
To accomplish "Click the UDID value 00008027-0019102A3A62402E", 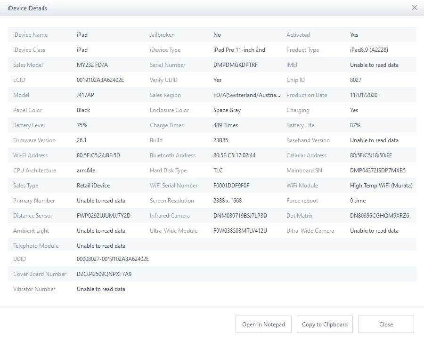I will point(113,259).
